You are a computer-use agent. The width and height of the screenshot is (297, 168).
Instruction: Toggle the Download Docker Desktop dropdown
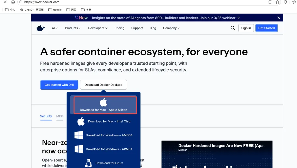click(x=103, y=85)
